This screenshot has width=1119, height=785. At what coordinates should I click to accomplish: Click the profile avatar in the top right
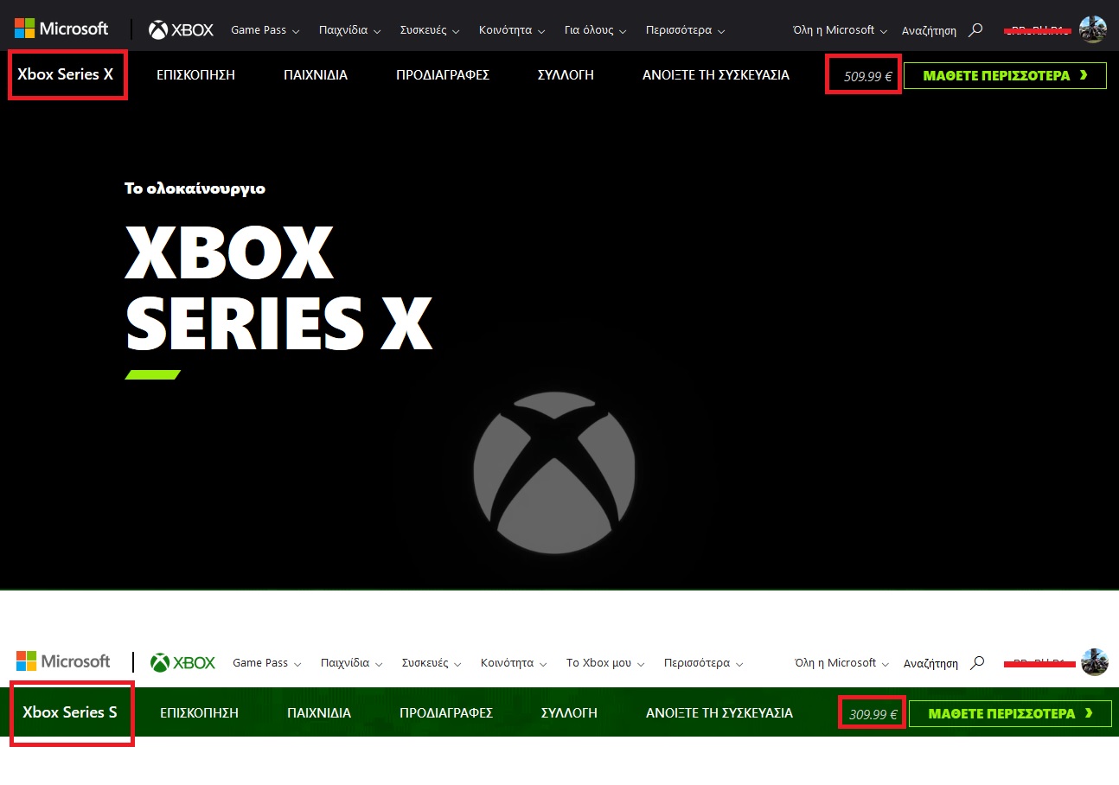[1092, 28]
